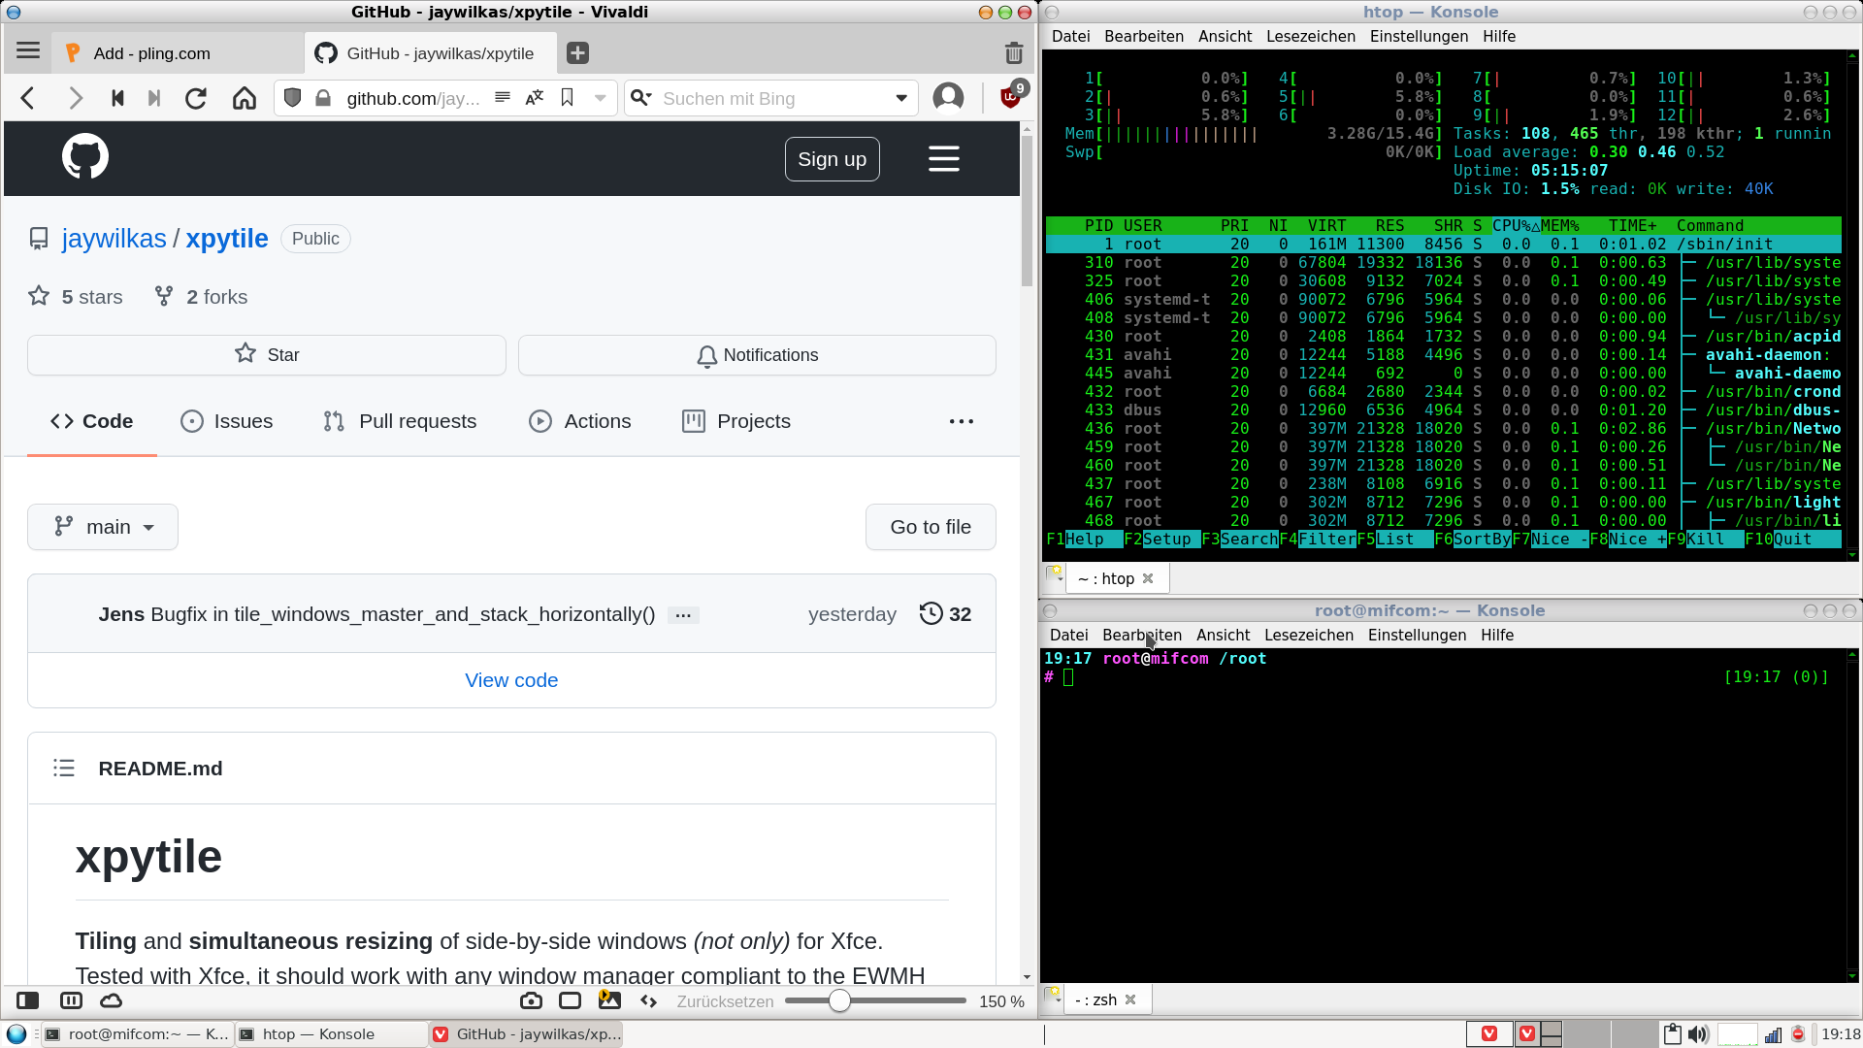This screenshot has width=1863, height=1048.
Task: Sort htop by the CPU% column header
Action: point(1516,226)
